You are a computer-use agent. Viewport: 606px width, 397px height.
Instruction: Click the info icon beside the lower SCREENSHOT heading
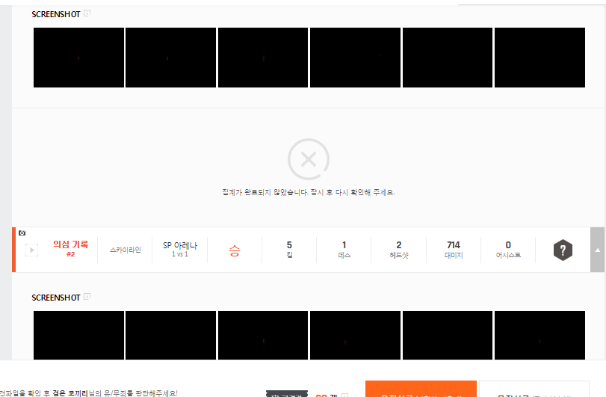(87, 297)
